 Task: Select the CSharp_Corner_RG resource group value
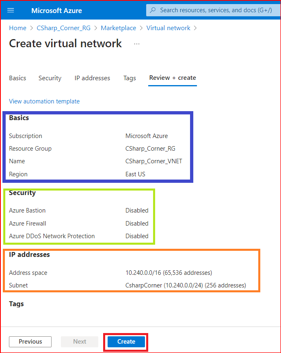coord(150,149)
